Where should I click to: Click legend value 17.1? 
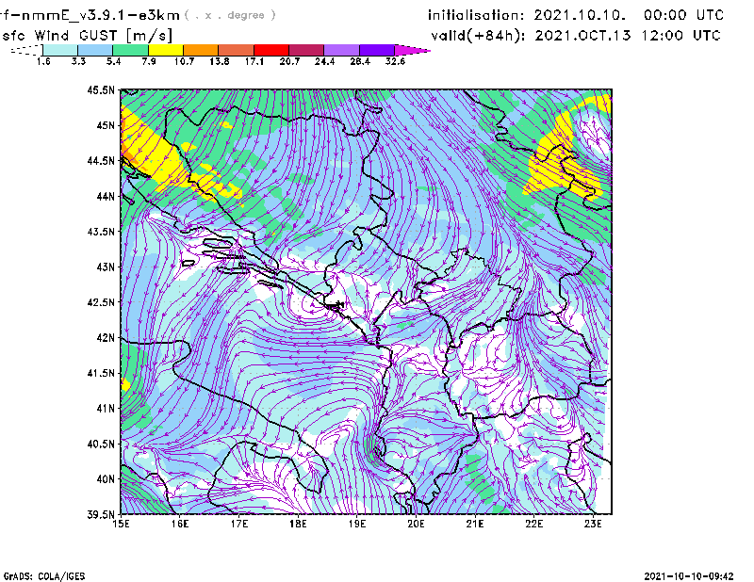click(x=254, y=61)
